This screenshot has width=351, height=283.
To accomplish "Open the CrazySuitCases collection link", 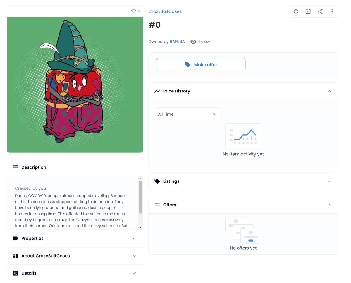I will (x=165, y=11).
